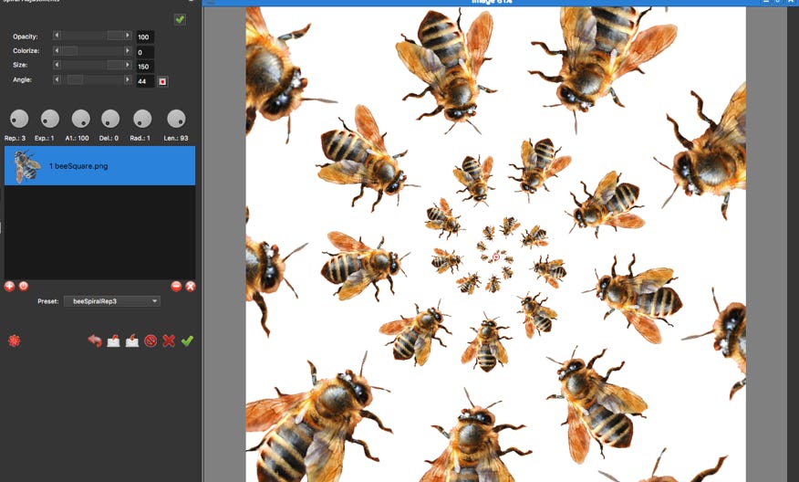Image resolution: width=799 pixels, height=482 pixels.
Task: Click the red X cancel icon
Action: 169,341
